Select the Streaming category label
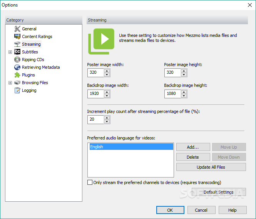The image size is (256, 219). (x=31, y=44)
